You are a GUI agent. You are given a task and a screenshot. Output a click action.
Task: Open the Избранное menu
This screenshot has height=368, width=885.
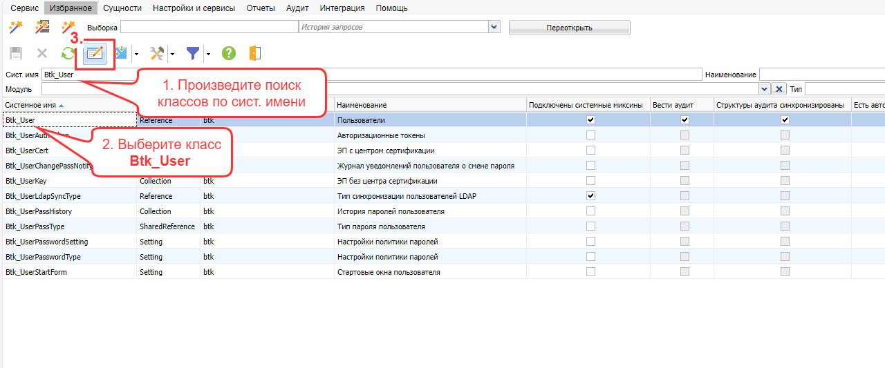coord(71,8)
